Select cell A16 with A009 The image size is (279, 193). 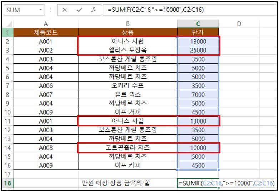(46, 166)
